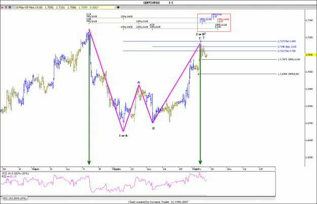Click the 18My11:00 low price line label

pyautogui.click(x=289, y=60)
